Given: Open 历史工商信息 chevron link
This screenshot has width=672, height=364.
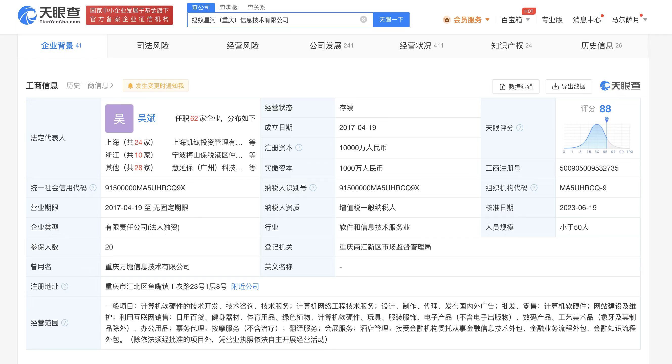Looking at the screenshot, I should point(90,85).
